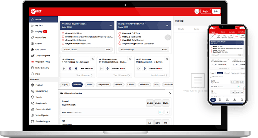Play stream for 14:18 Dundalk race
Viewport: 258px width, 138px height.
click(64, 69)
